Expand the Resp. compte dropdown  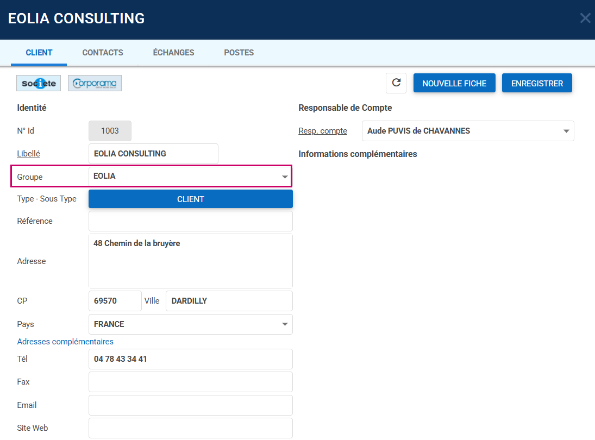(x=566, y=131)
